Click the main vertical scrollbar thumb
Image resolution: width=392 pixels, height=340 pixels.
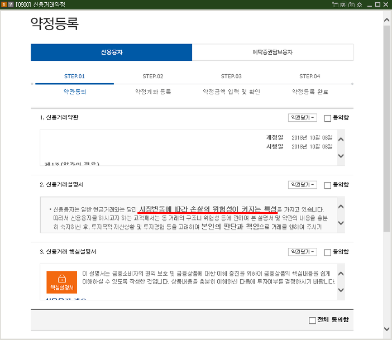coord(387,128)
